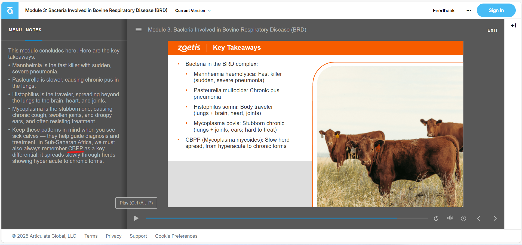This screenshot has width=522, height=245.
Task: Go to the previous slide arrow
Action: 479,218
